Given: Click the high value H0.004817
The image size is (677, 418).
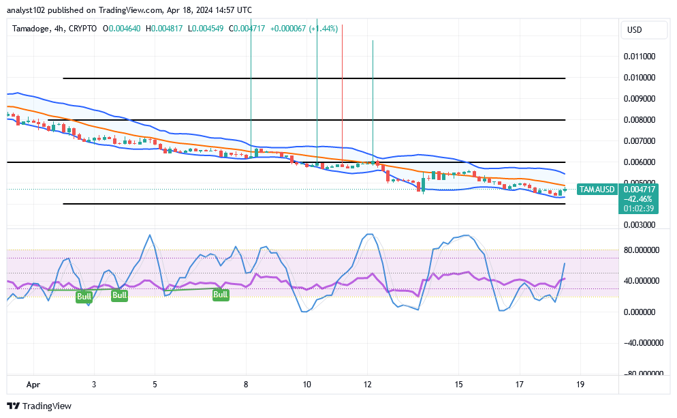Looking at the screenshot, I should point(164,29).
